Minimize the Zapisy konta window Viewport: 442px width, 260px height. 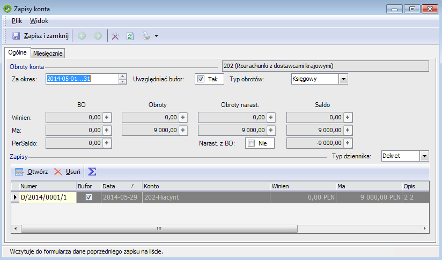(394, 9)
